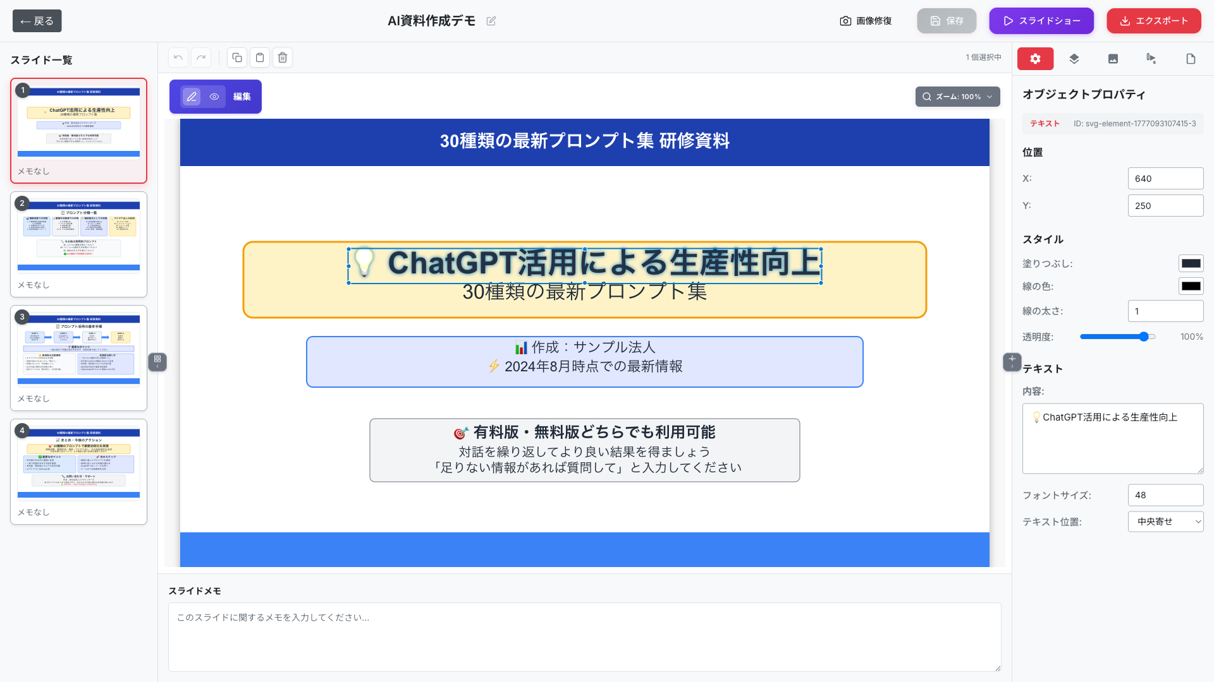Open the テキスト位置 alignment dropdown
1214x682 pixels.
(1165, 522)
